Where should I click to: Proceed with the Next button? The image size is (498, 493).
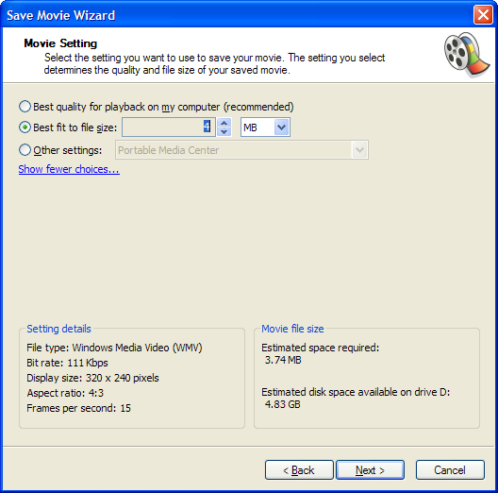pos(370,469)
